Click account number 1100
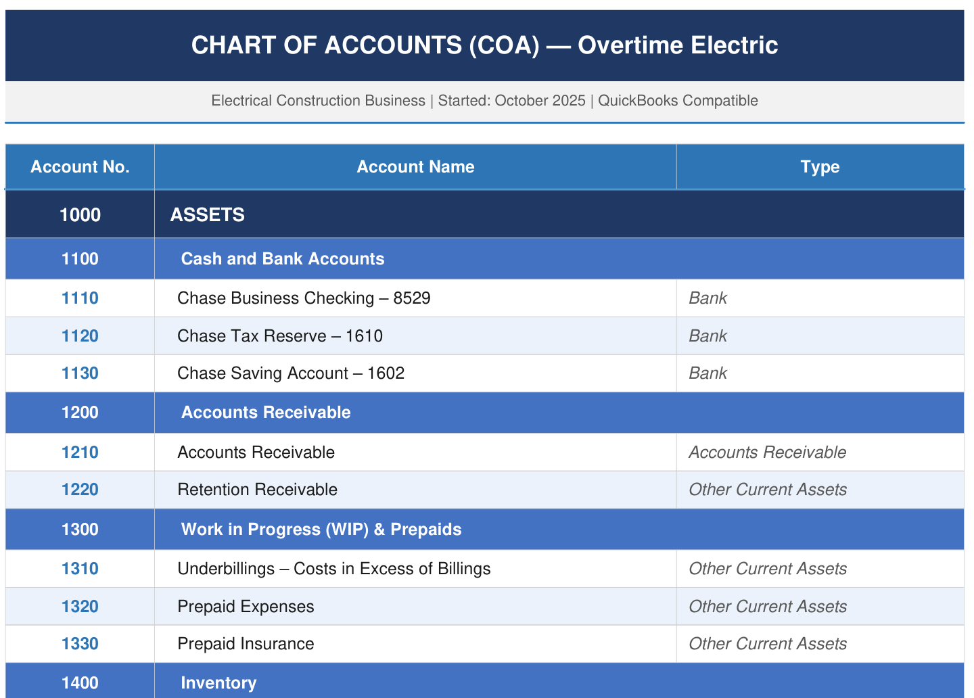Image resolution: width=974 pixels, height=698 pixels. tap(80, 259)
